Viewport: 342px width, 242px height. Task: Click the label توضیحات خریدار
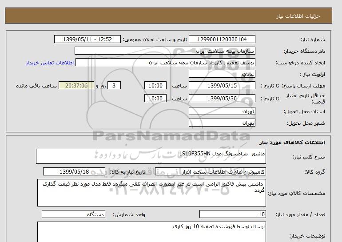[x=307, y=236]
